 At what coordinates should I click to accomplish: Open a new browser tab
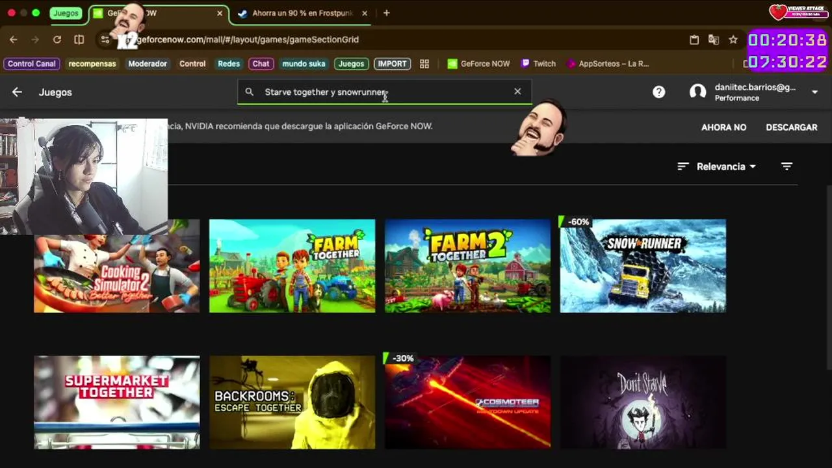386,13
